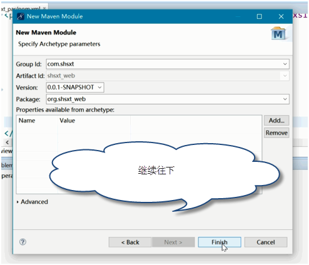Open the Group Id dropdown arrow
The width and height of the screenshot is (309, 265).
pos(285,64)
